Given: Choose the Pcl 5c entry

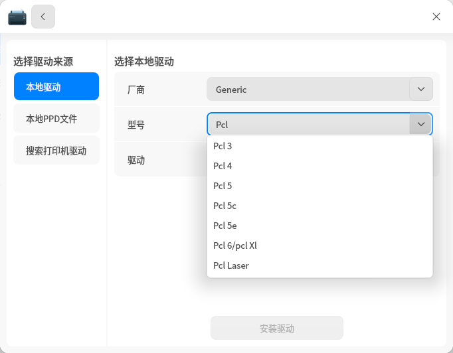Looking at the screenshot, I should point(225,206).
